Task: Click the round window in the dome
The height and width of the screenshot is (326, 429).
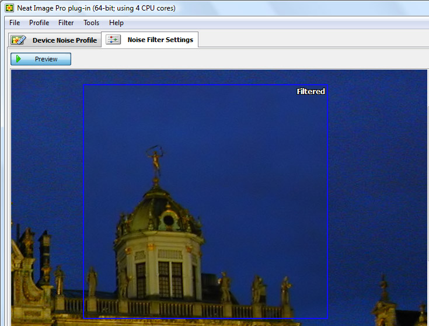Action: click(168, 220)
